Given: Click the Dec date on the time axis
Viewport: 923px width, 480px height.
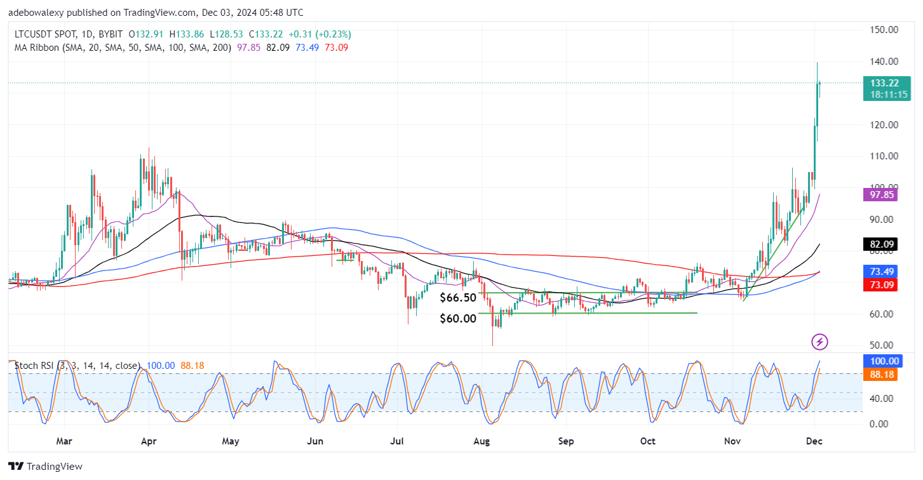Looking at the screenshot, I should pyautogui.click(x=814, y=440).
